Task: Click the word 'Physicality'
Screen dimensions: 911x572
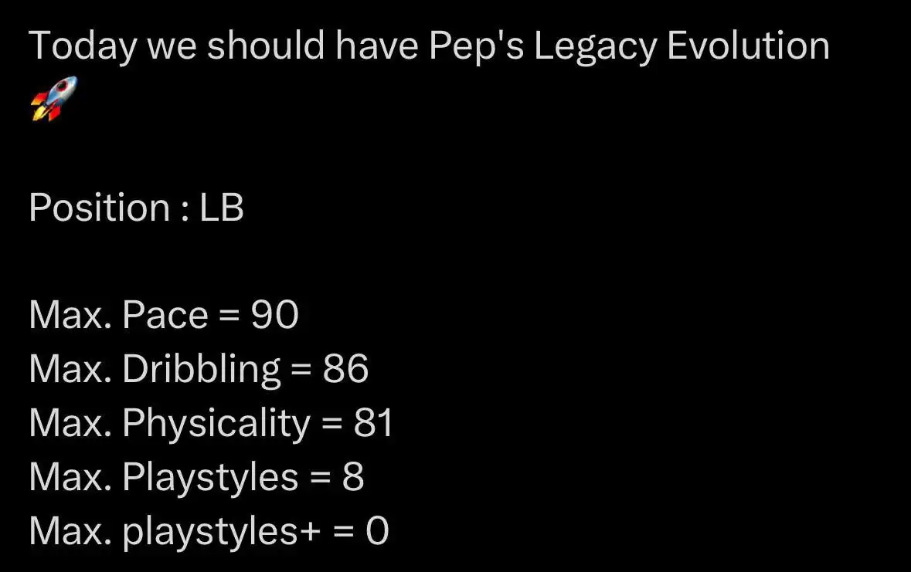Action: coord(216,424)
